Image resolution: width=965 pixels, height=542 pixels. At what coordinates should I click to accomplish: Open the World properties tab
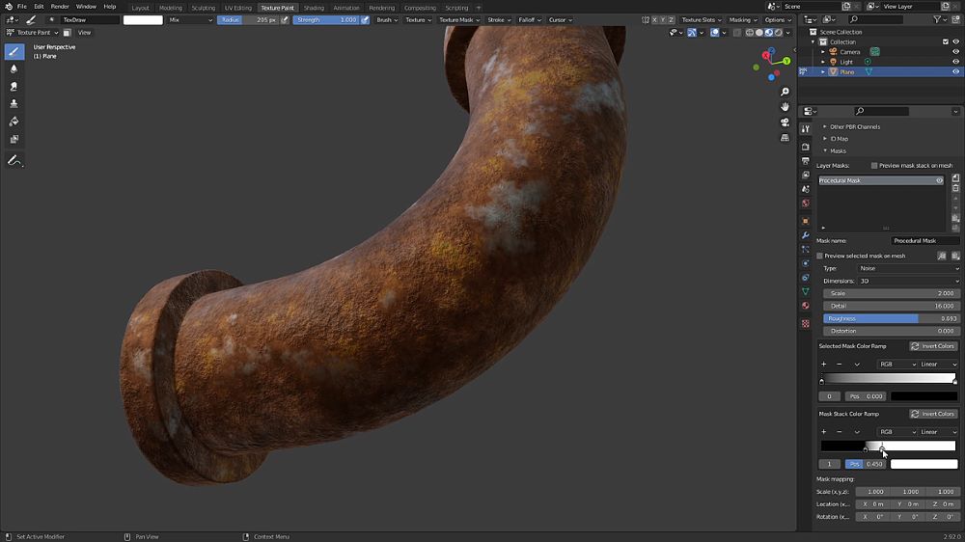pyautogui.click(x=806, y=203)
